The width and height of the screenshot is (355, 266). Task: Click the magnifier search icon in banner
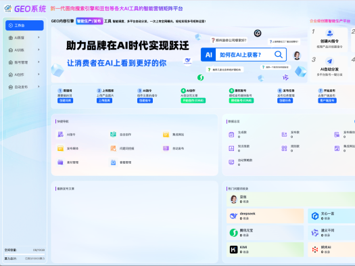point(279,55)
